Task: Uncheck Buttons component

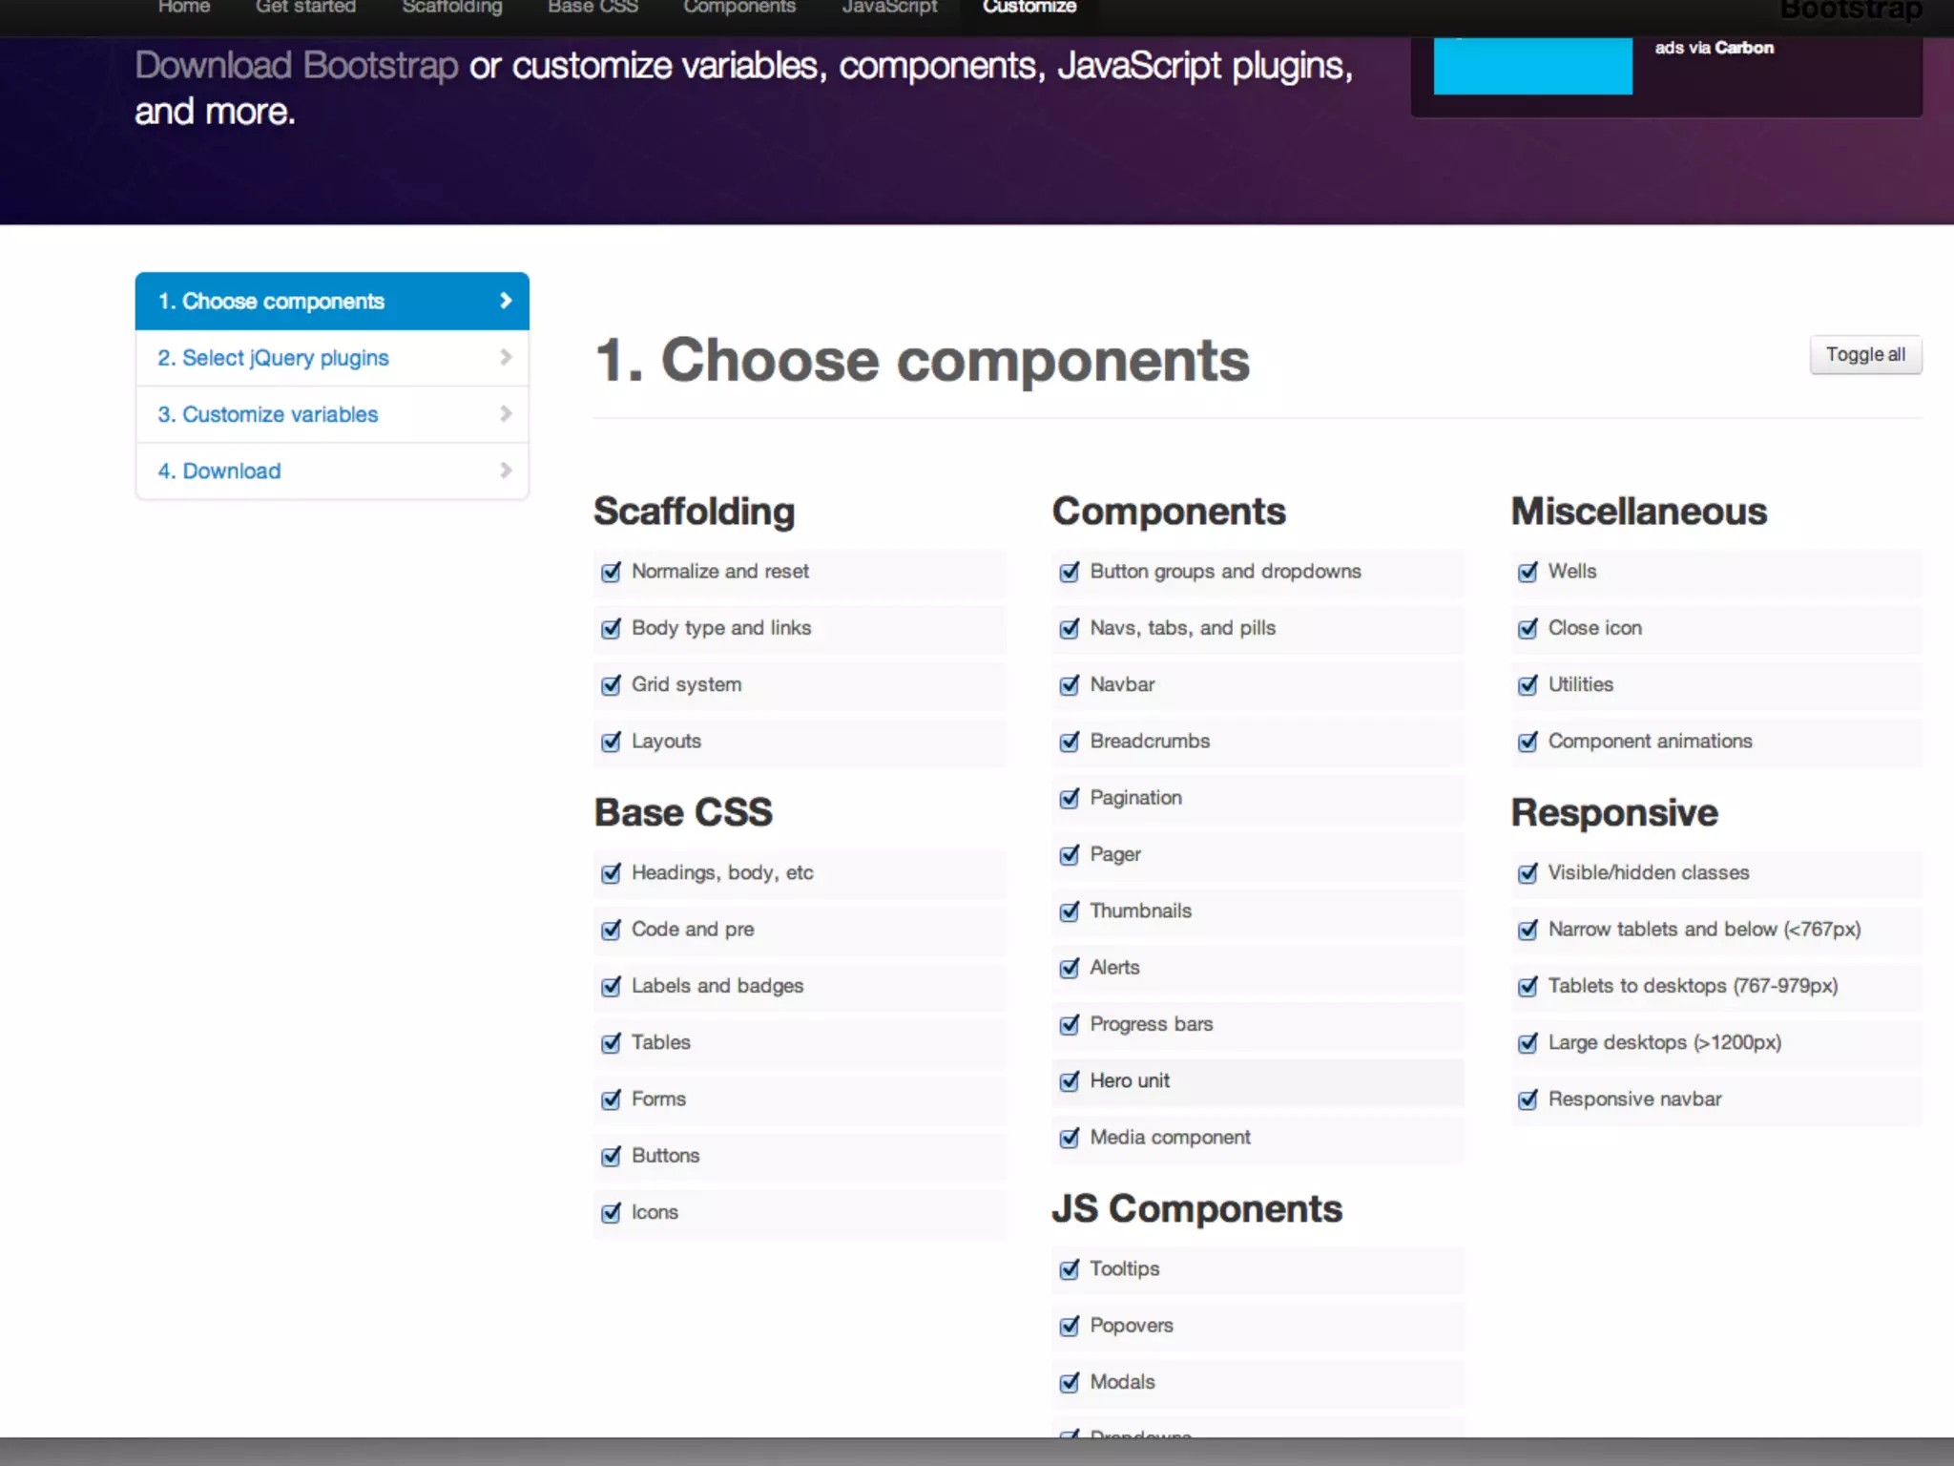Action: tap(611, 1156)
